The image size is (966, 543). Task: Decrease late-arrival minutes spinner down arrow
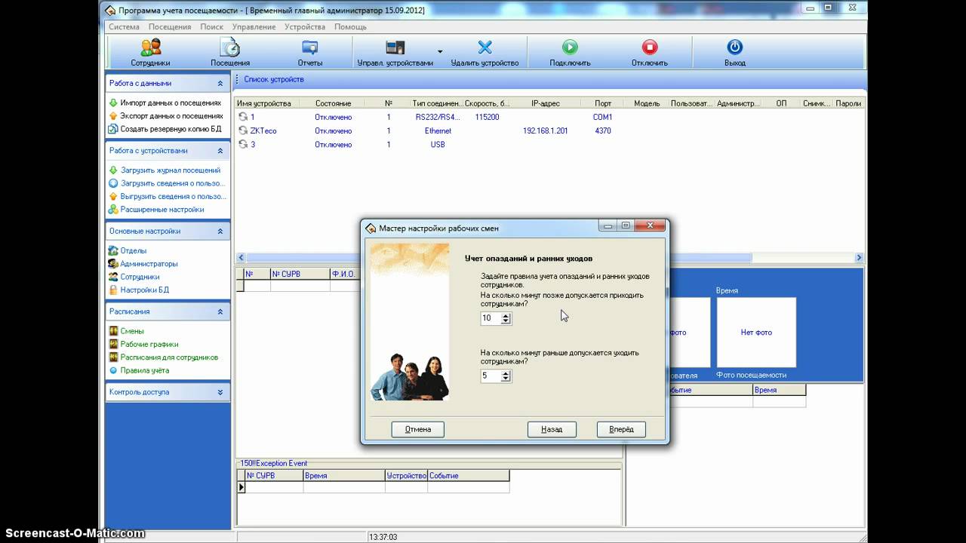click(x=506, y=322)
